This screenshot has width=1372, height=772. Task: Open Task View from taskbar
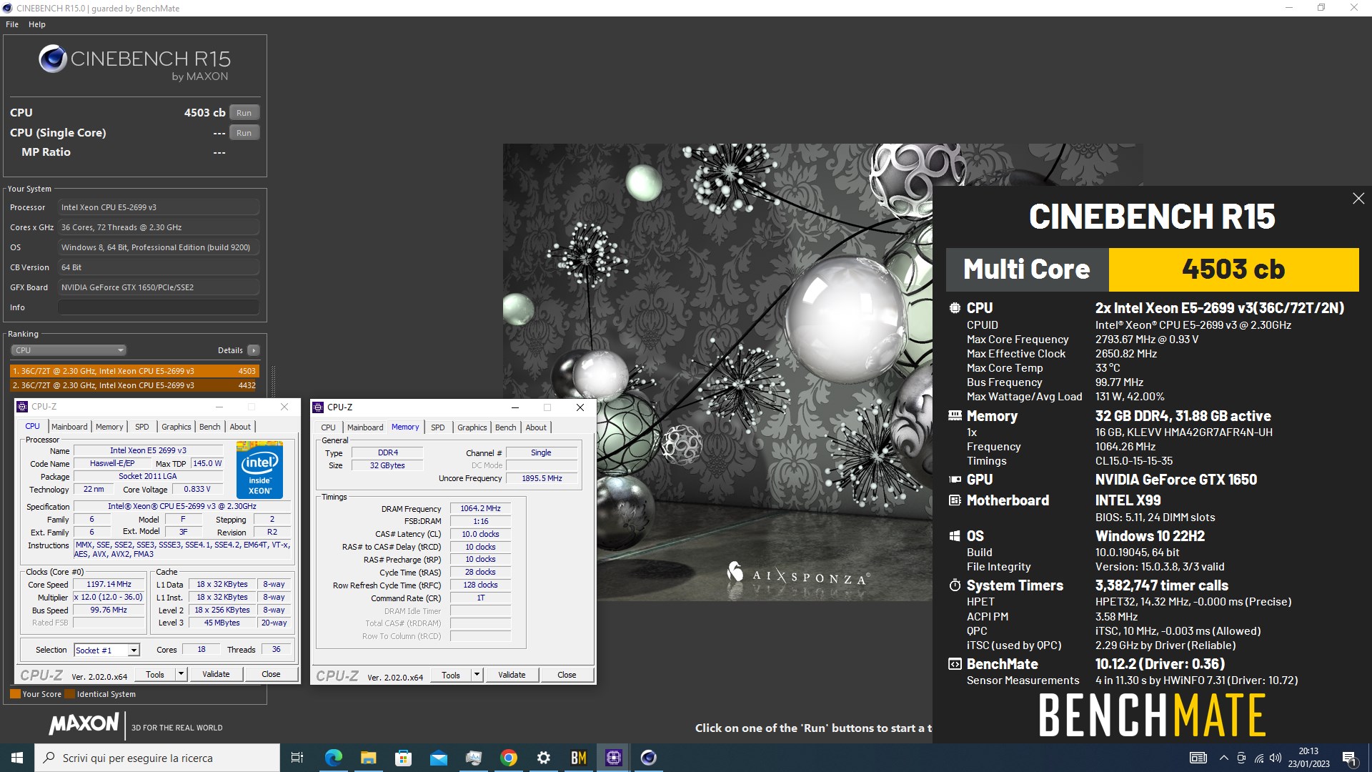click(297, 758)
